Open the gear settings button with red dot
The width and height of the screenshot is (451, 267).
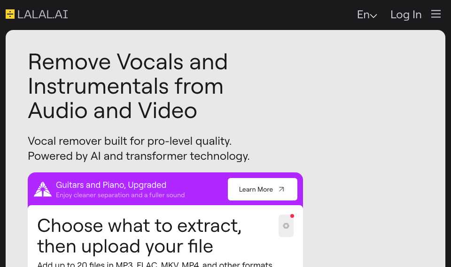point(286,226)
